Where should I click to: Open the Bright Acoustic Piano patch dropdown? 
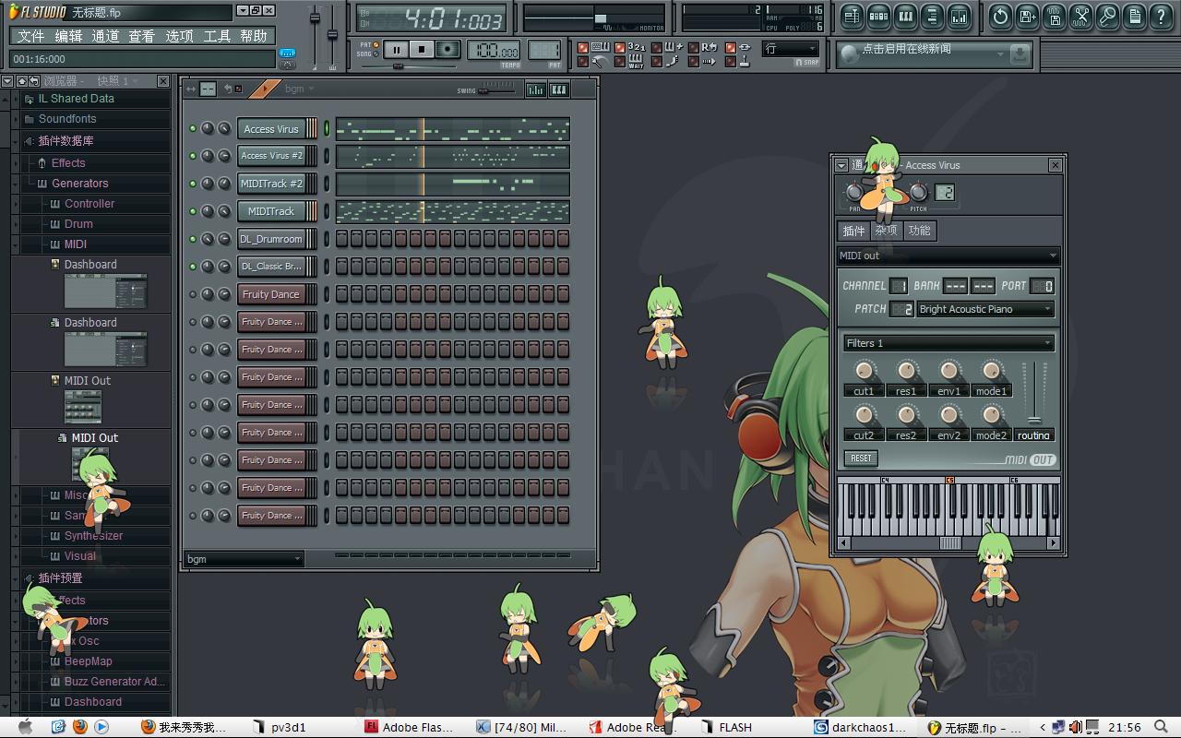click(985, 309)
